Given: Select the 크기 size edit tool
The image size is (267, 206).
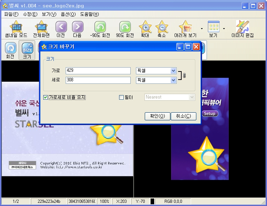Looking at the screenshot, I should click(27, 50).
